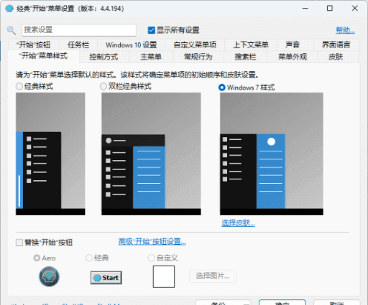Switch to the 上下文菜单 tab

251,44
